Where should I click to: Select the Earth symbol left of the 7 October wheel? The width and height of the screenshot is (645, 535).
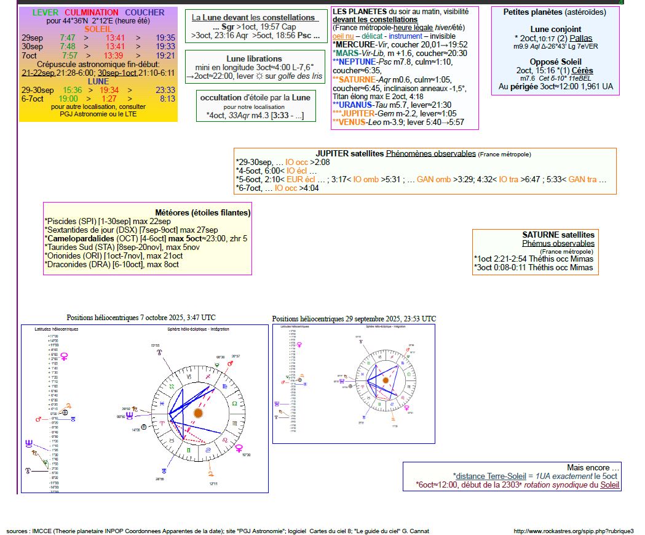(x=144, y=427)
